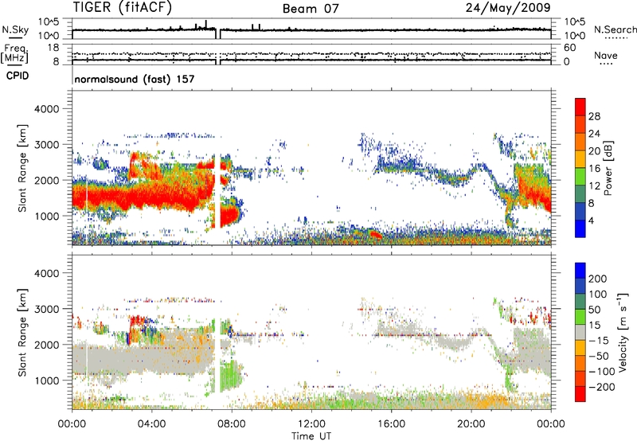This screenshot has width=637, height=441.
Task: Click the 08:00 time tick label
Action: point(232,424)
